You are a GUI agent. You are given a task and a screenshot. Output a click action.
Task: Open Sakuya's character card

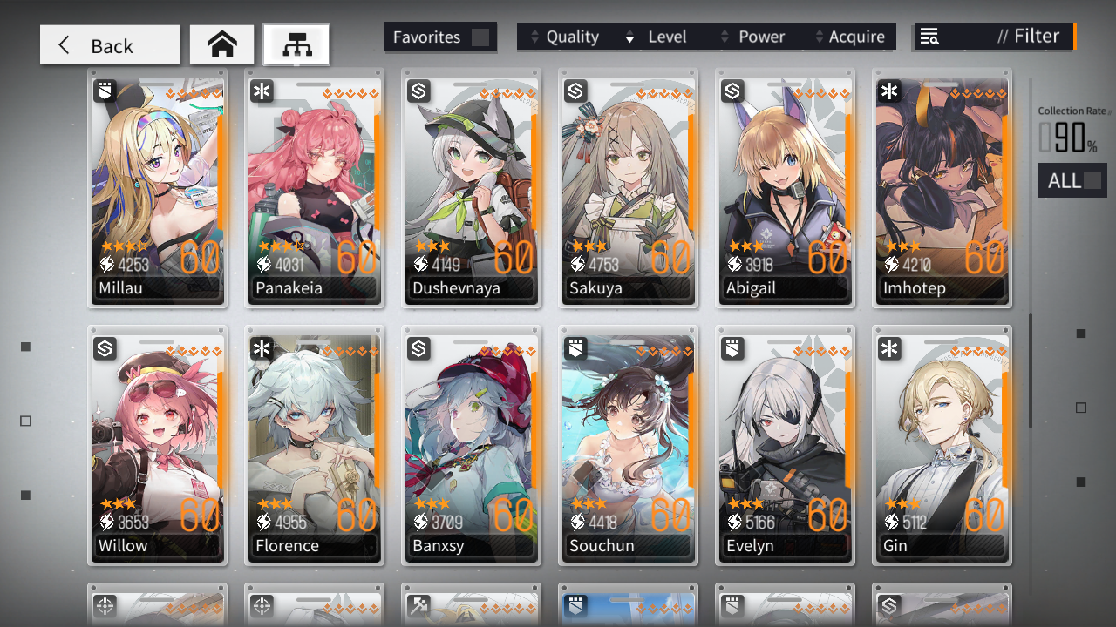628,188
